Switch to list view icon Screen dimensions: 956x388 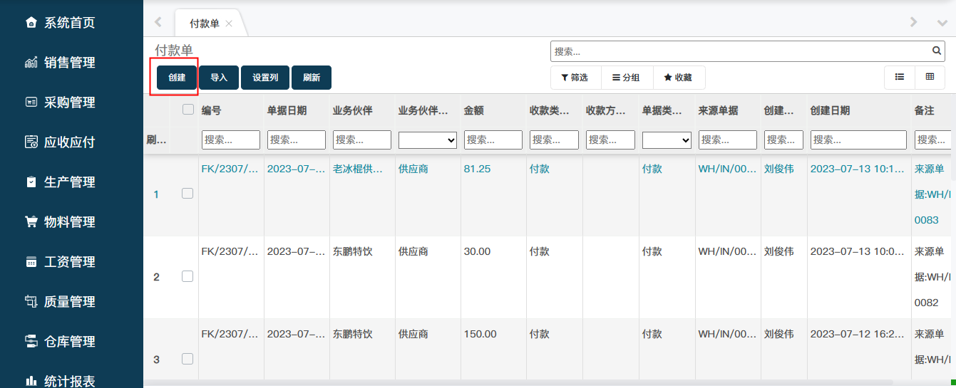(900, 77)
